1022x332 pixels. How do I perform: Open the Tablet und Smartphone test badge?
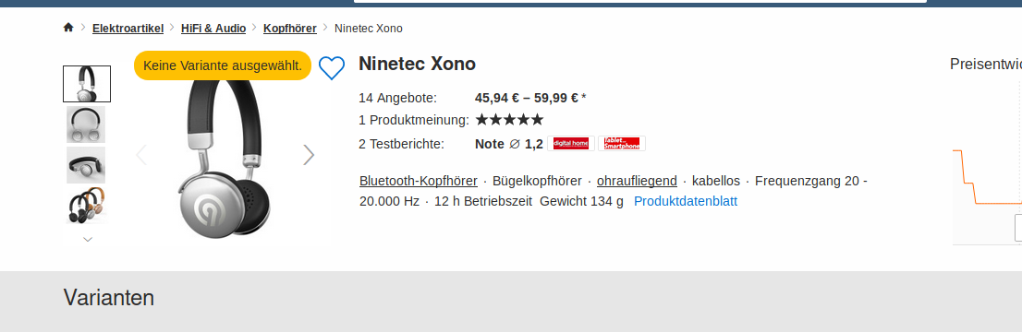click(x=622, y=143)
